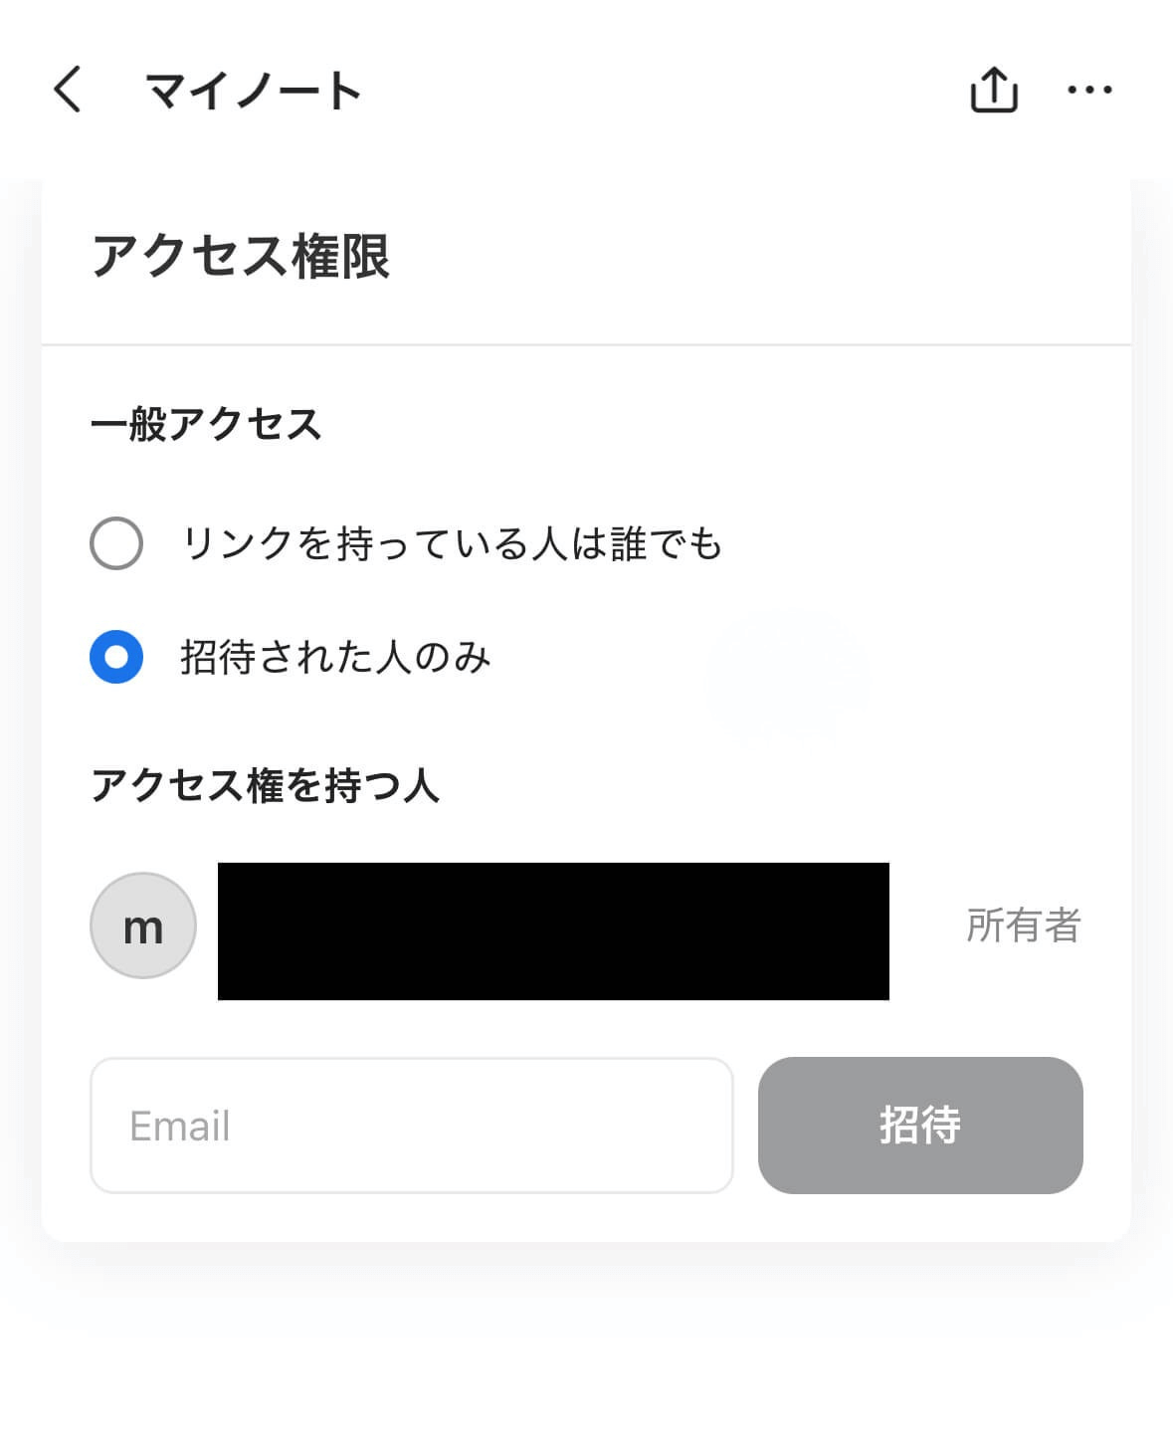Select the "招待された人のみ" radio button
This screenshot has height=1442, width=1173.
click(116, 657)
